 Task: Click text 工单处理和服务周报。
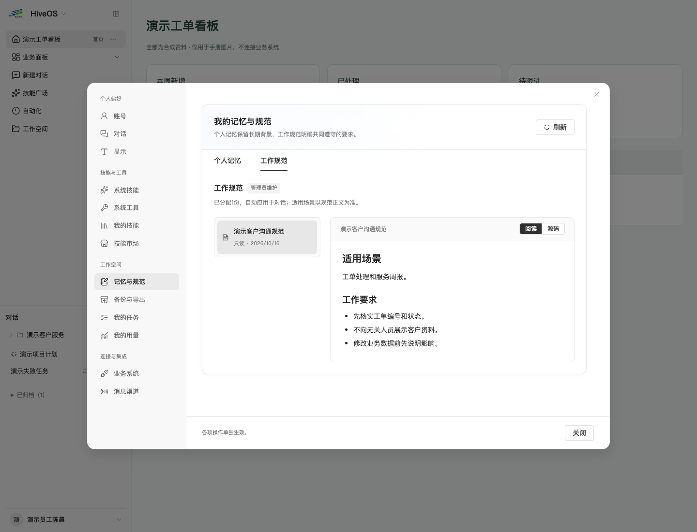(x=376, y=277)
